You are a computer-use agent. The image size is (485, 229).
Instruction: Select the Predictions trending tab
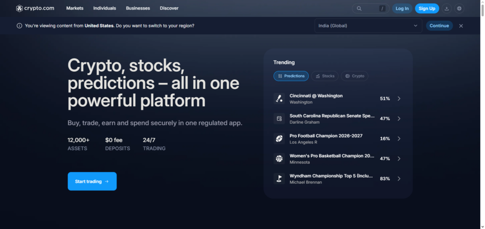point(291,76)
